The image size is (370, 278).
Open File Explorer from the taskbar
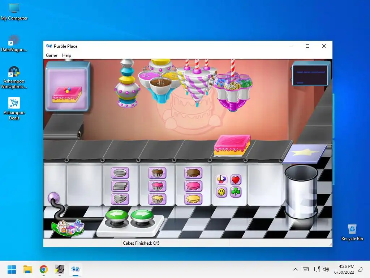pyautogui.click(x=27, y=269)
